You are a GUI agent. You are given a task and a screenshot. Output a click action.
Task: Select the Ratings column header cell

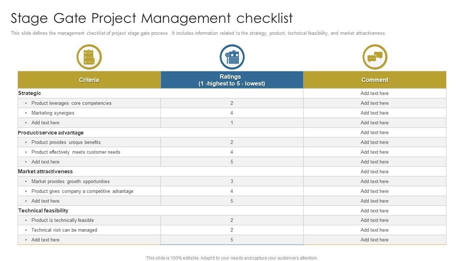[x=232, y=80]
